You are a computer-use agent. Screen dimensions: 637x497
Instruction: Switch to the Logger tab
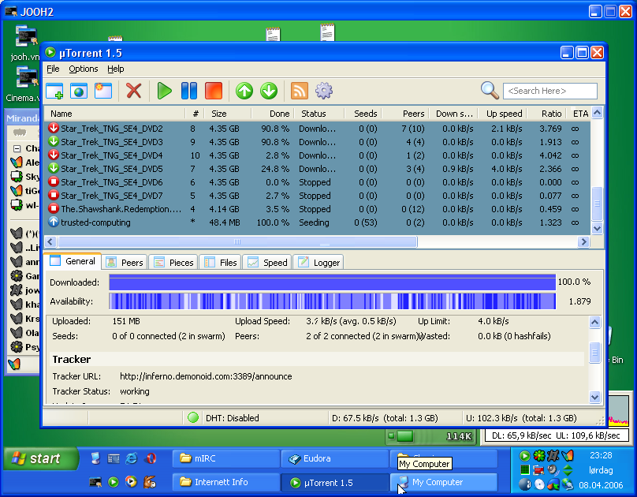[x=318, y=263]
